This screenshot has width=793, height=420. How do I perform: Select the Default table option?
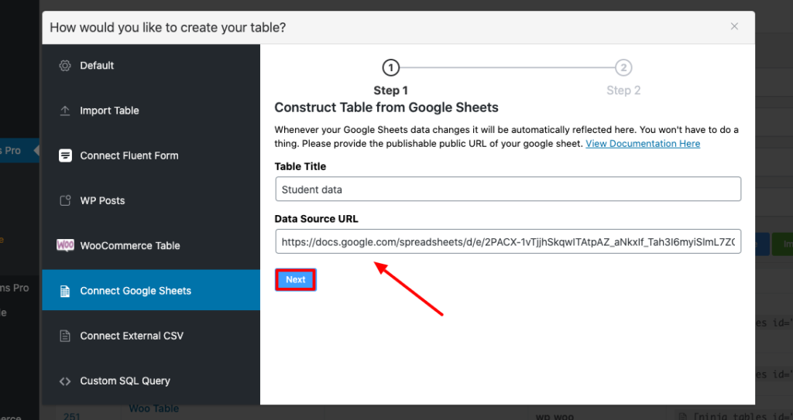pos(97,66)
